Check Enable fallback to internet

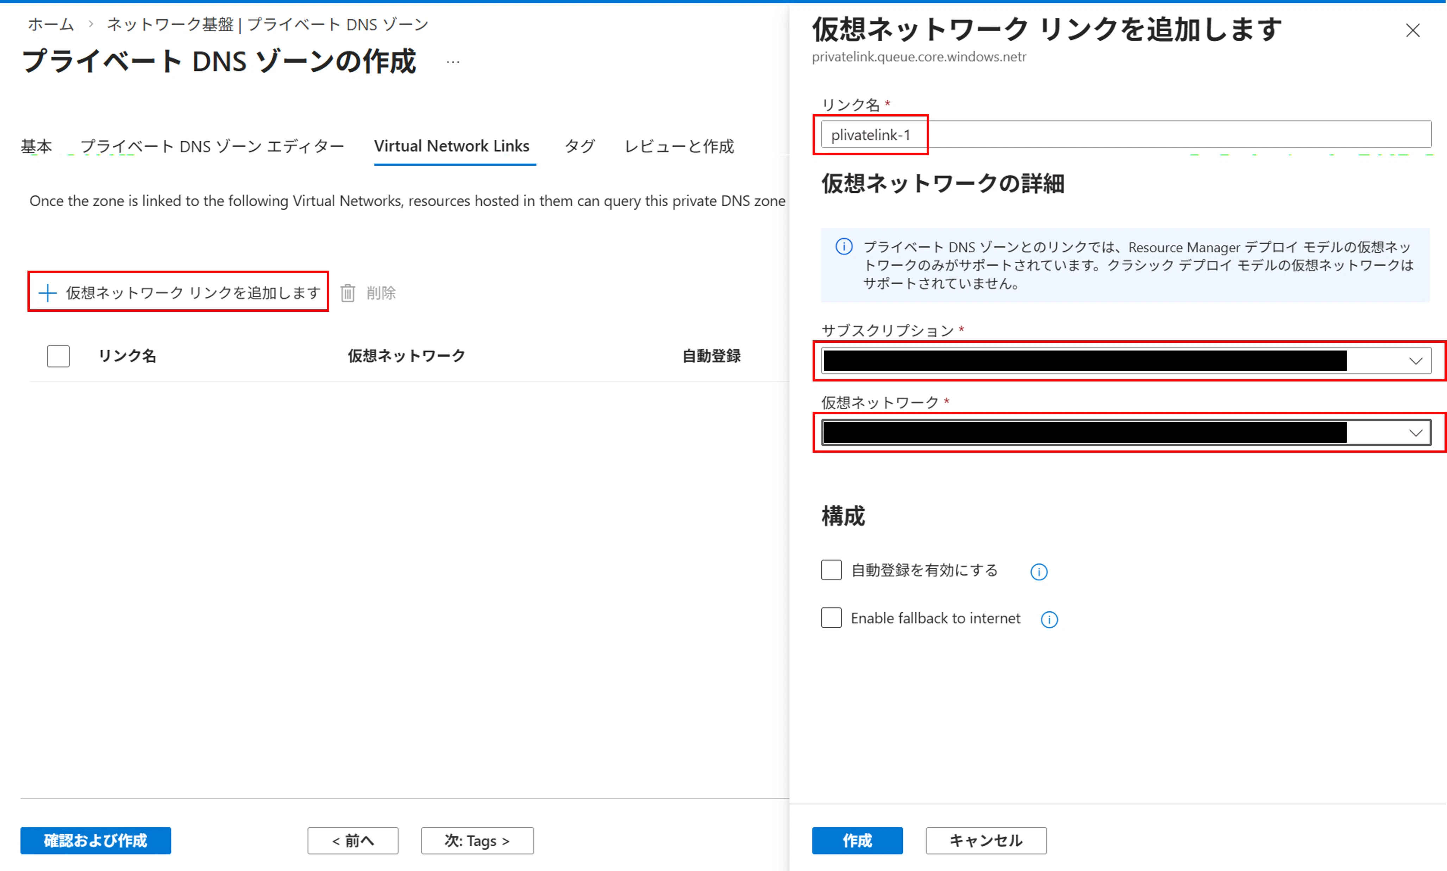tap(831, 618)
